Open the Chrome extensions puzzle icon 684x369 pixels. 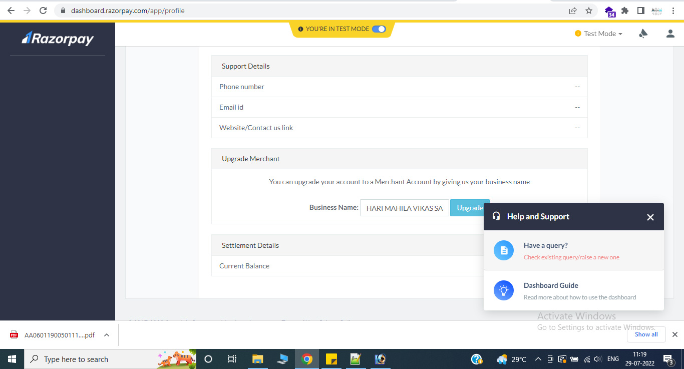pyautogui.click(x=625, y=11)
